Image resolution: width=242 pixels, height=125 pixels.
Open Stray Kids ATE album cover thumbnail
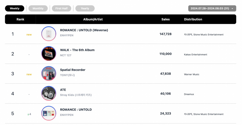point(49,93)
